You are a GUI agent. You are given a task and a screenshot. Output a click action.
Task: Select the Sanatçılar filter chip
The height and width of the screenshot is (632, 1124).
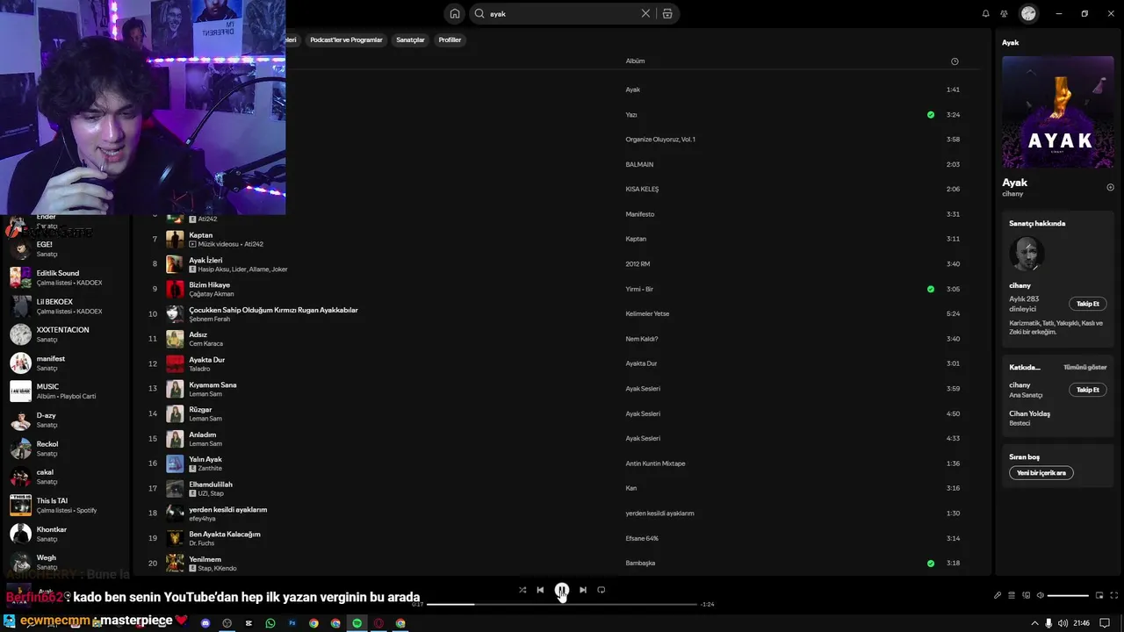[x=410, y=40]
